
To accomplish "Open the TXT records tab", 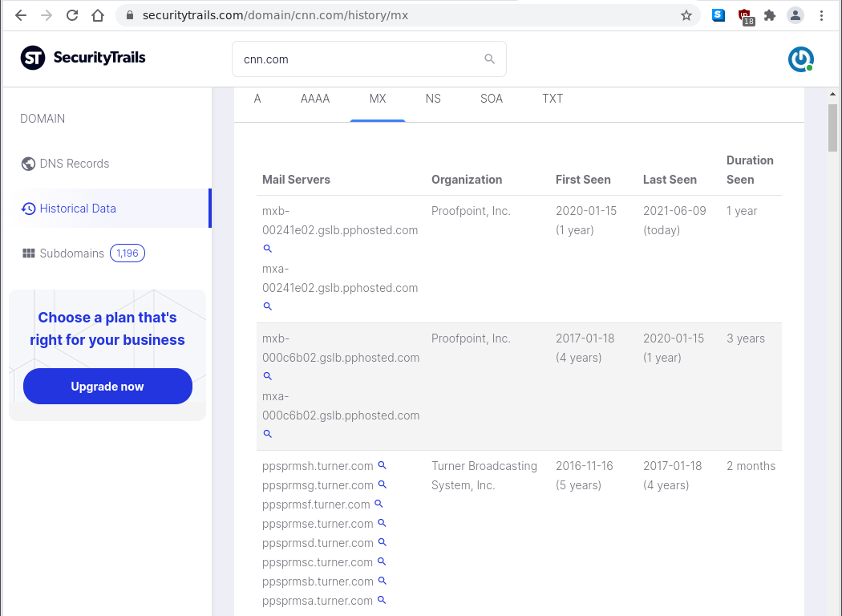I will [553, 99].
